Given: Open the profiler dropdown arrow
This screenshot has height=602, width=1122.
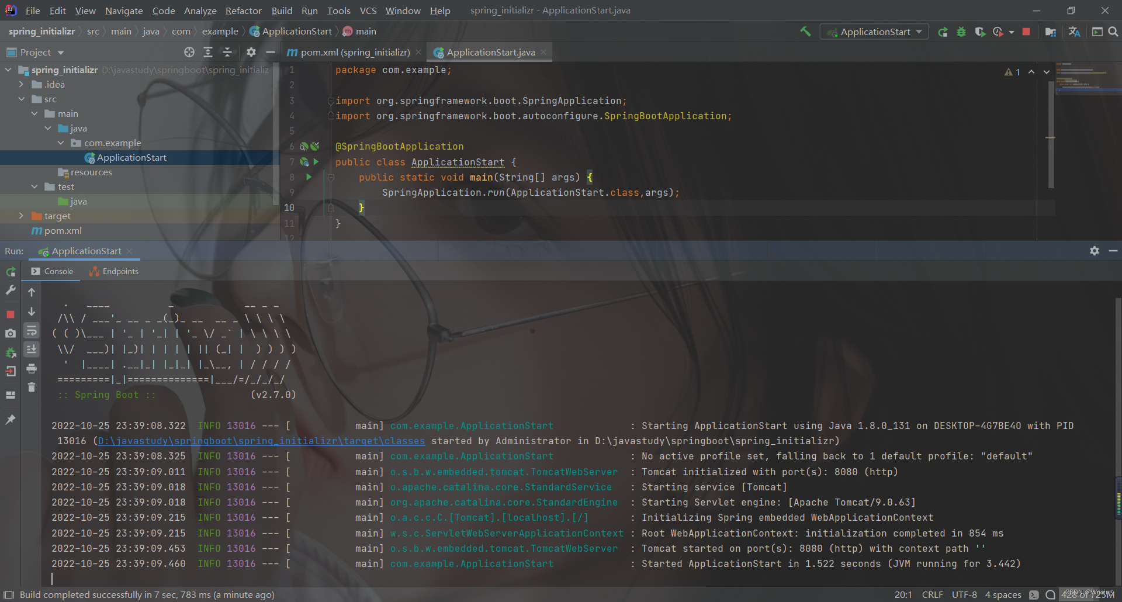Looking at the screenshot, I should tap(1012, 32).
